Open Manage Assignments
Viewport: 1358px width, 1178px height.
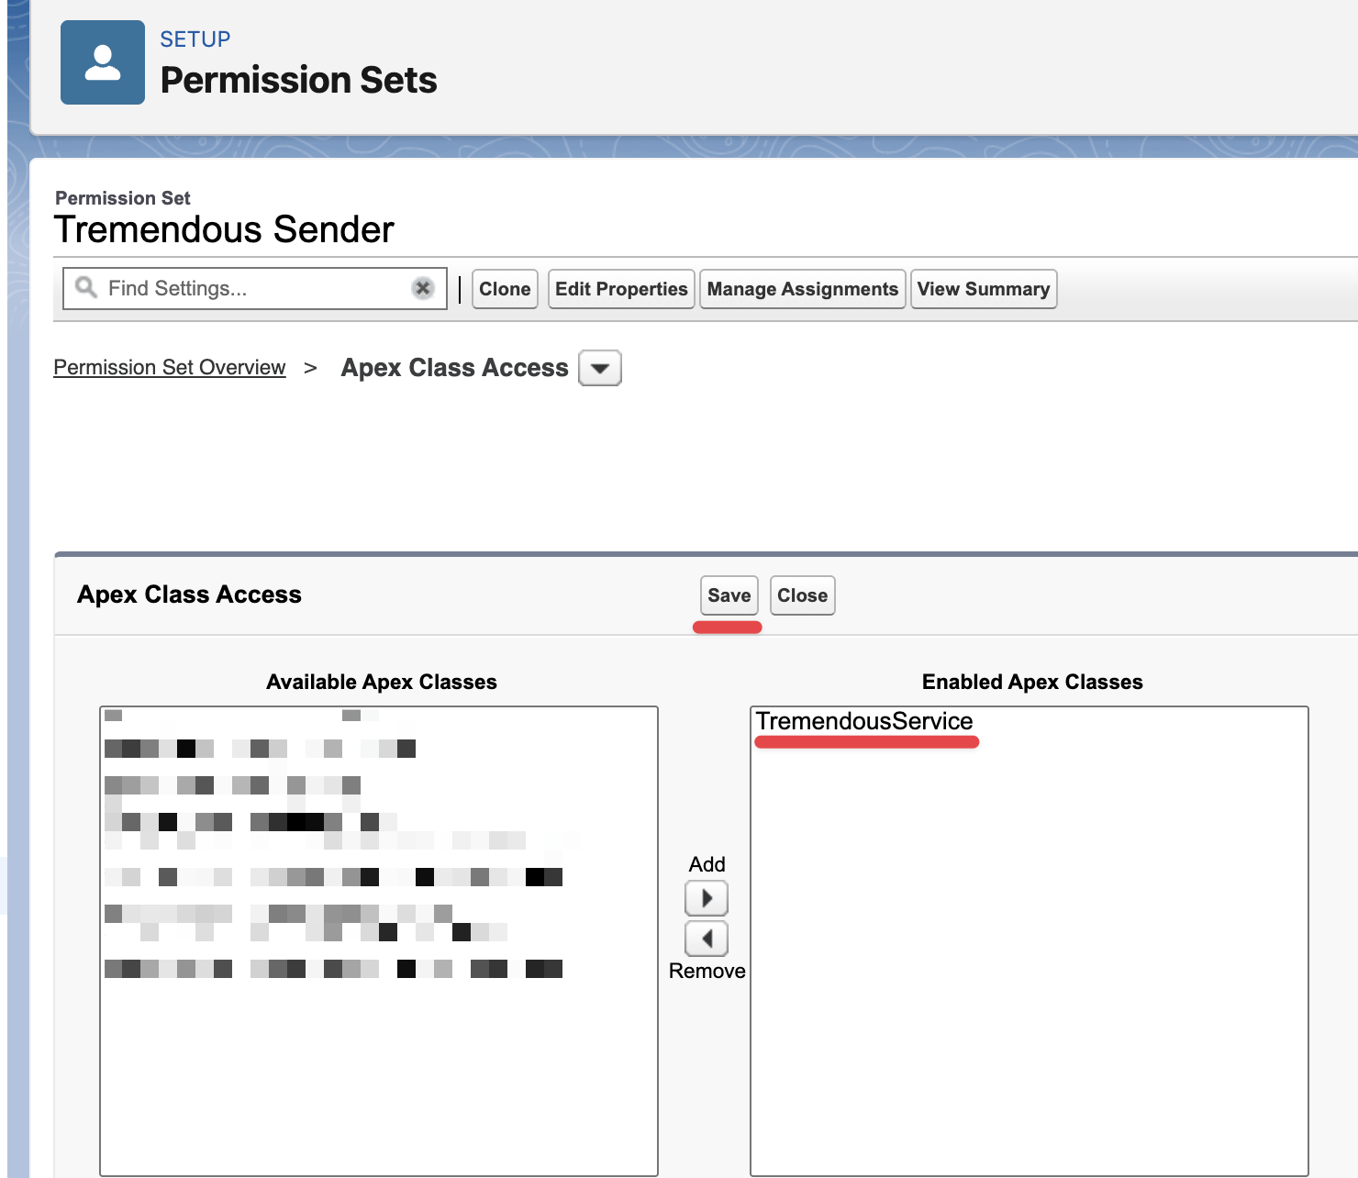click(x=802, y=289)
